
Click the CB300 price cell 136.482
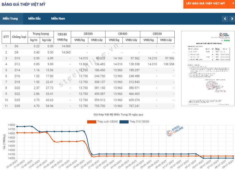[100, 64]
